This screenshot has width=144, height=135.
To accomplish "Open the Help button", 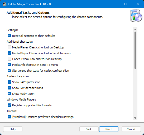I will (x=13, y=129).
